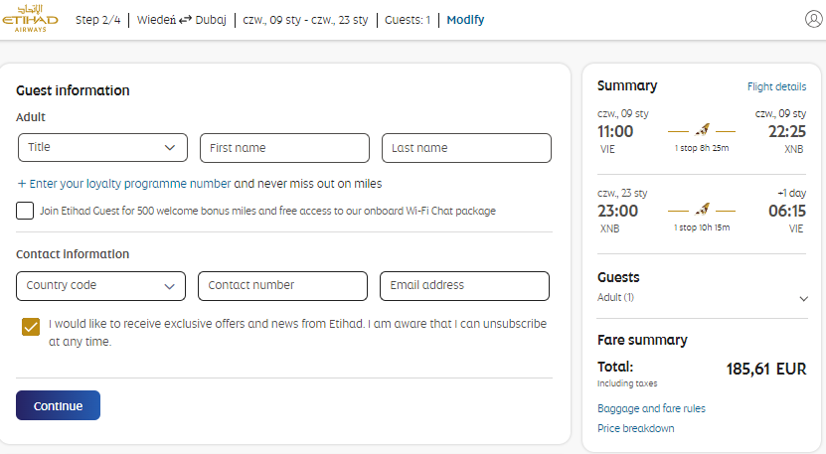Open Baggage and fare rules
The image size is (826, 454).
coord(651,408)
